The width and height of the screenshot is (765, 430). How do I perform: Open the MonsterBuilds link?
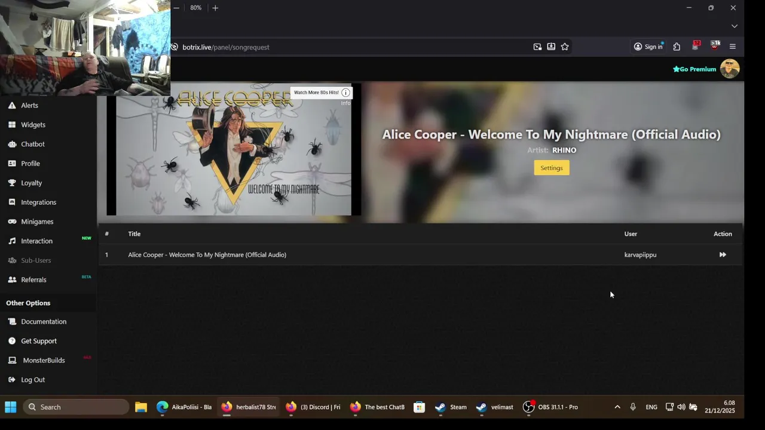pyautogui.click(x=44, y=360)
